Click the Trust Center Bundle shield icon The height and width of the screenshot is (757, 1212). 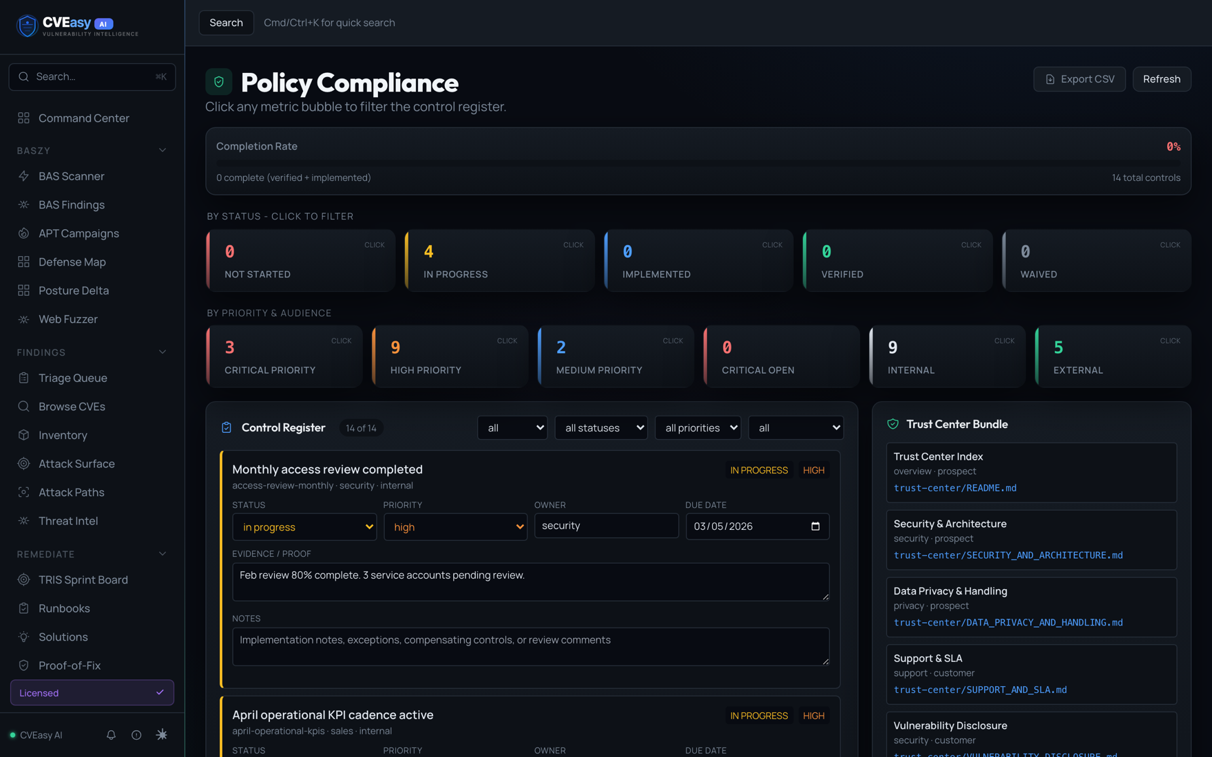pos(893,424)
